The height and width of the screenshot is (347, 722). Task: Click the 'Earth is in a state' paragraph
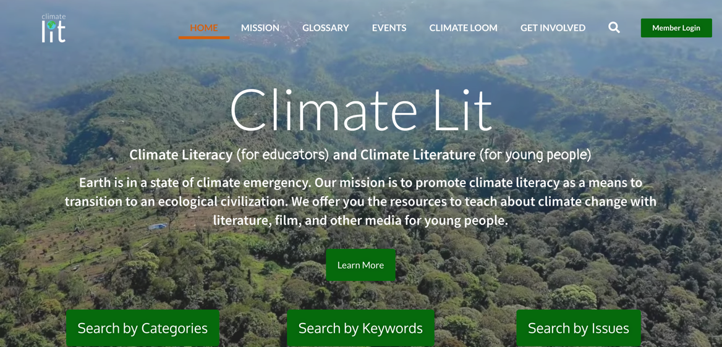click(360, 201)
